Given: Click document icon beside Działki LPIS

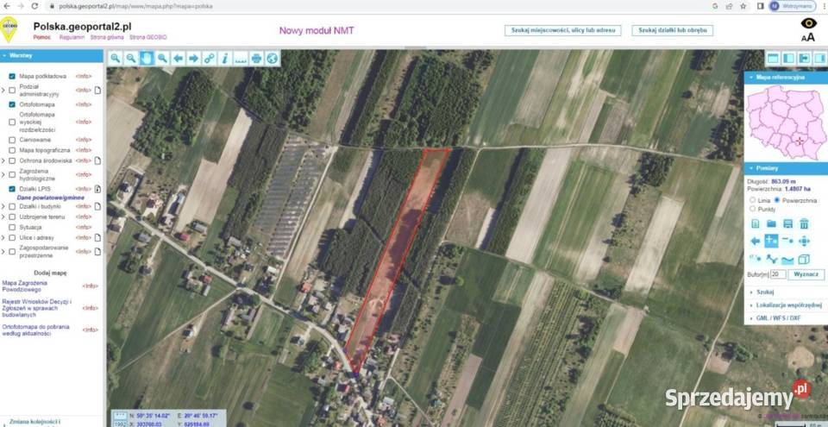Looking at the screenshot, I should 97,189.
